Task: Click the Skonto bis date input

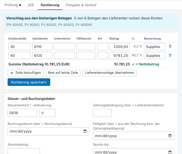Action: (133, 151)
